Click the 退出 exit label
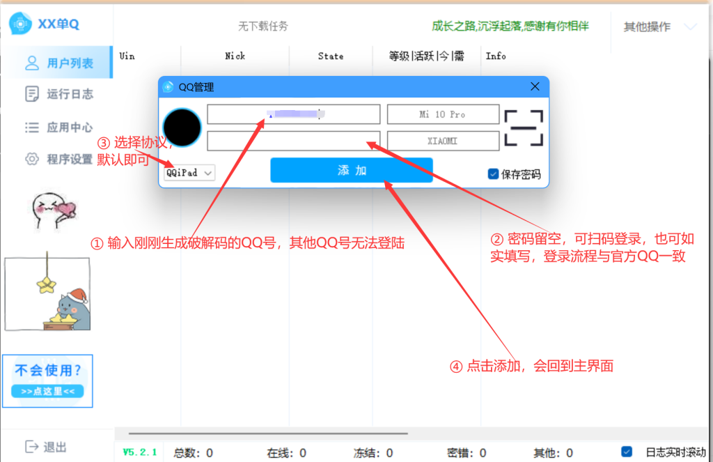The image size is (713, 462). (x=55, y=447)
